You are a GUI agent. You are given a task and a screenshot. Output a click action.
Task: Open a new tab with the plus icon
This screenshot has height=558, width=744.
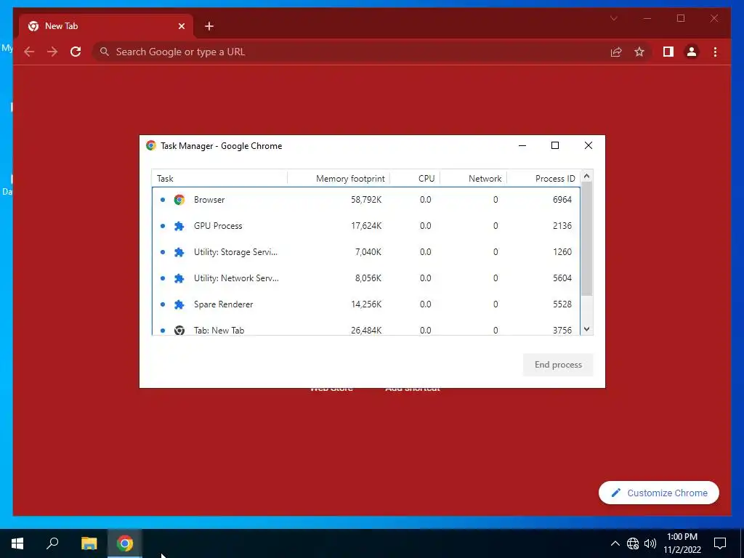(x=209, y=26)
